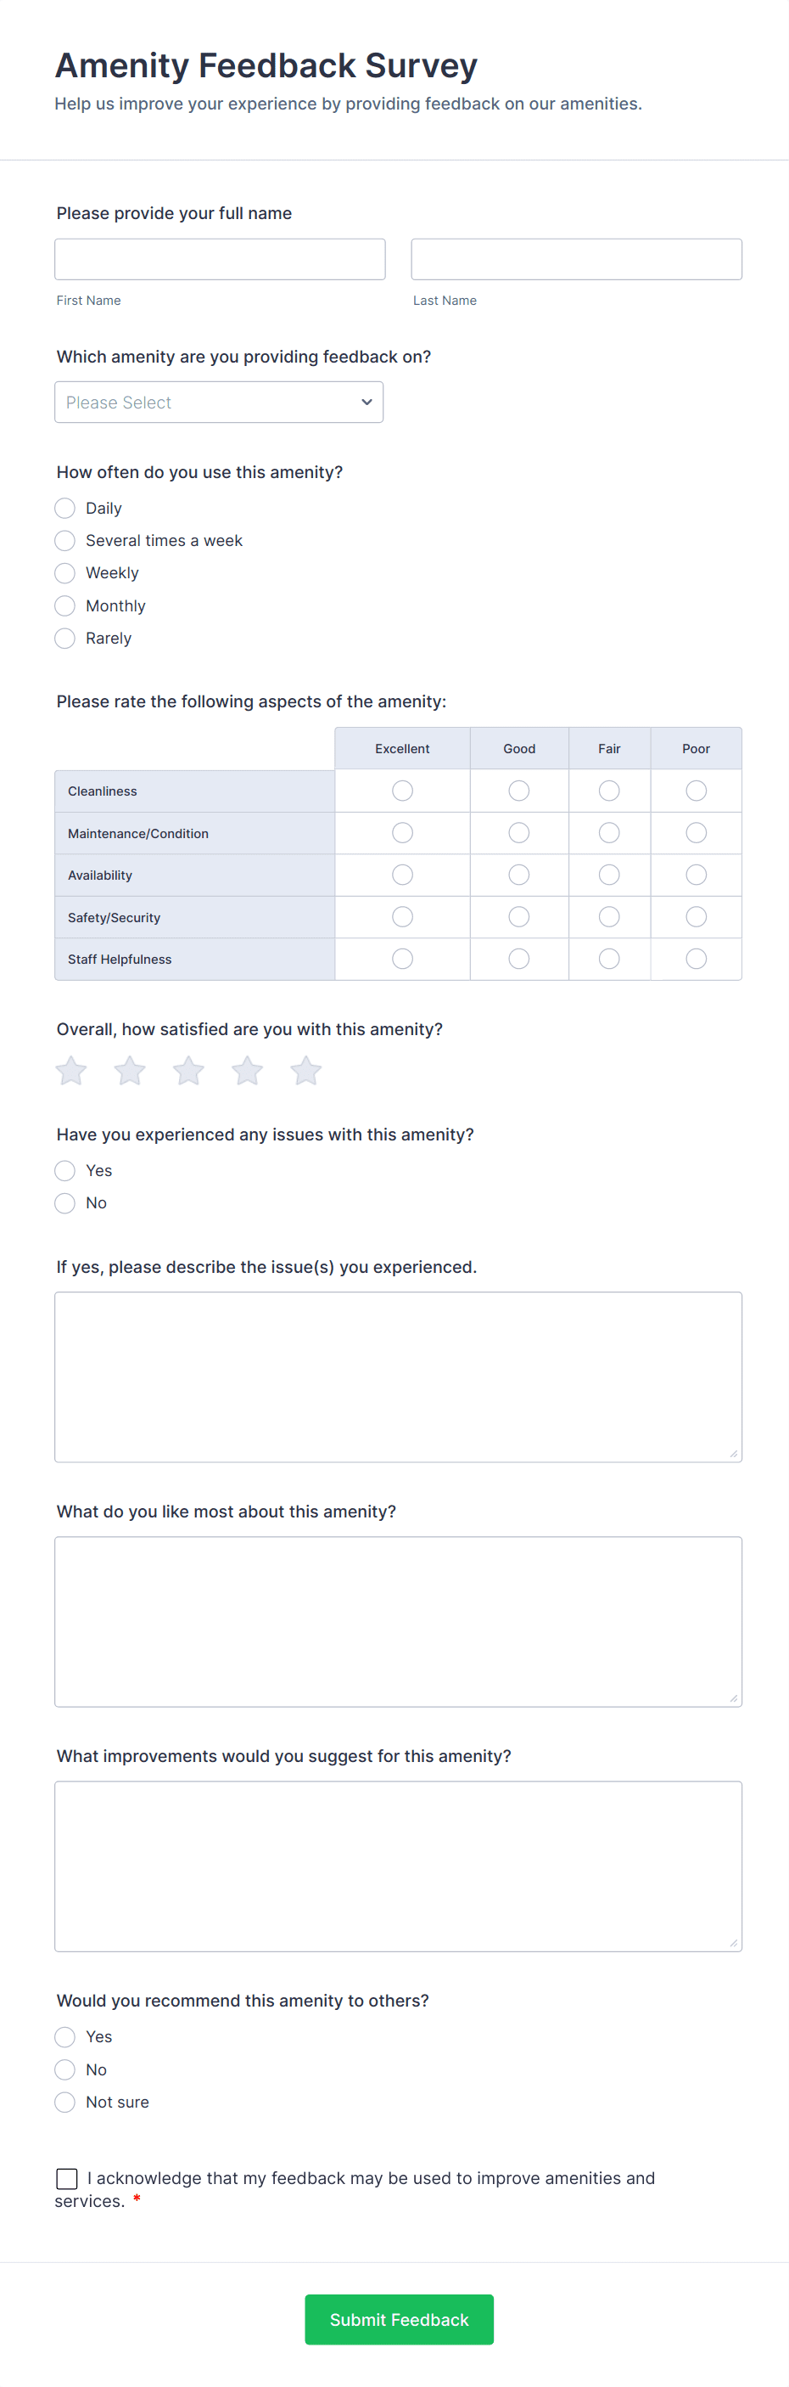Click the Last Name input field
The height and width of the screenshot is (2387, 789).
tap(575, 258)
